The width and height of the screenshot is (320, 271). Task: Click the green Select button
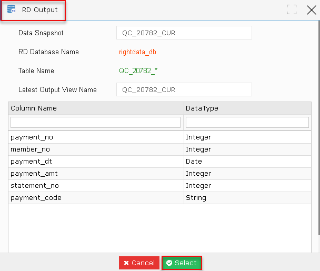tap(182, 263)
